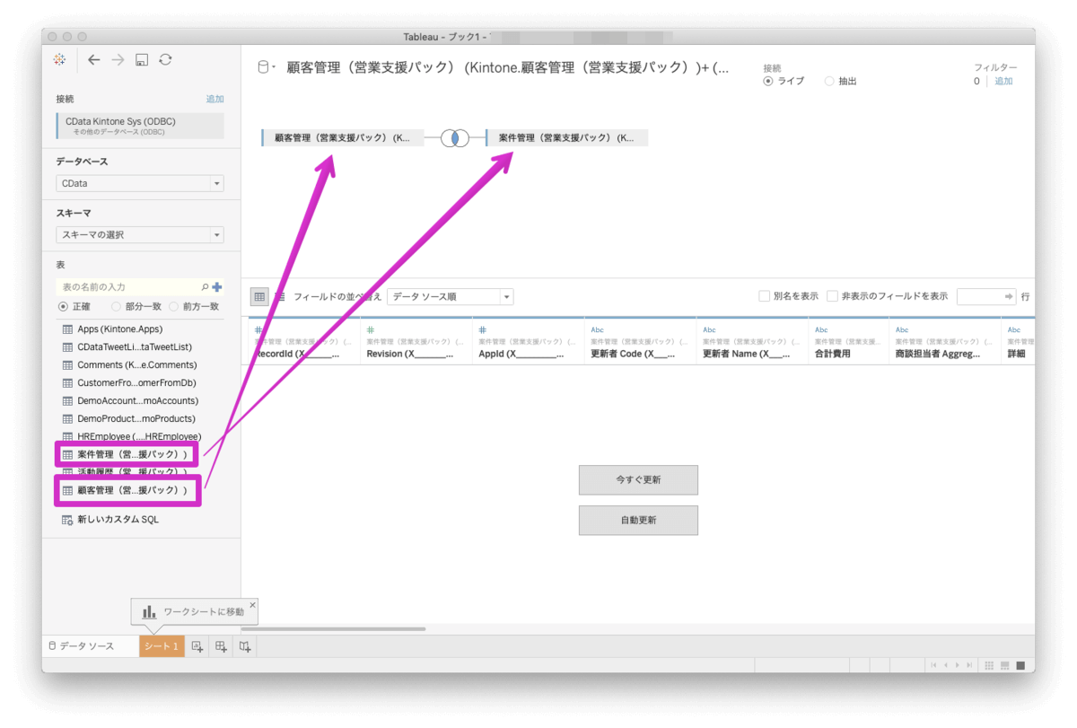Click the new dashboard icon
Image resolution: width=1077 pixels, height=728 pixels.
click(x=222, y=646)
